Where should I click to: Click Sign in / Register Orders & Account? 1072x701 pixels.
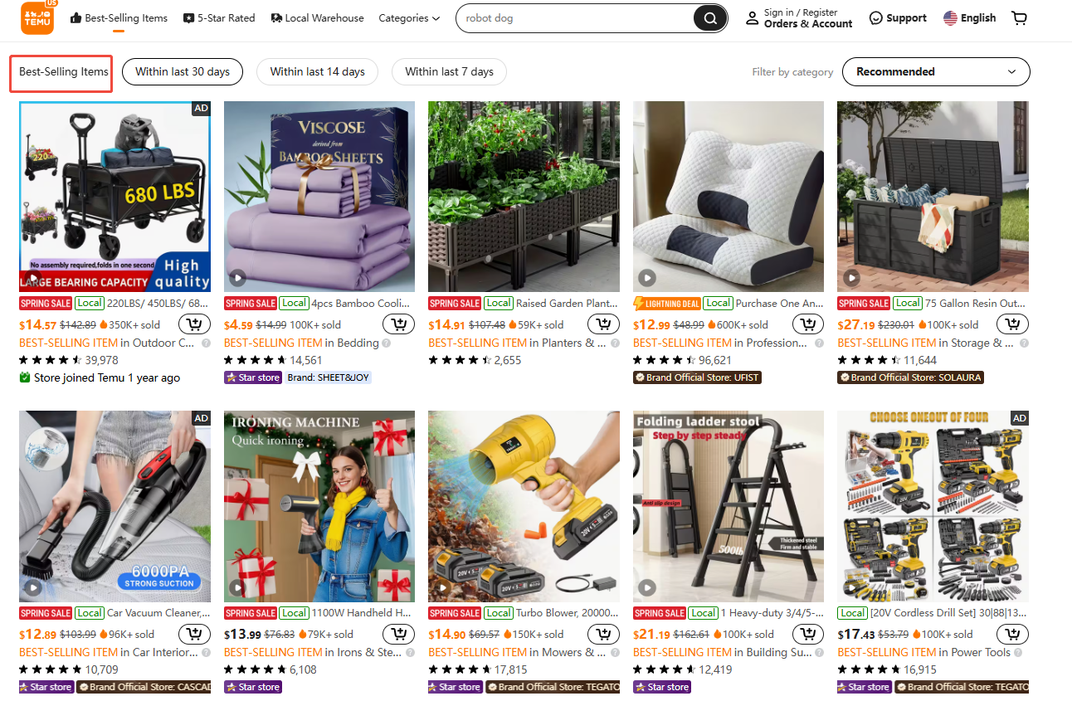(x=798, y=18)
